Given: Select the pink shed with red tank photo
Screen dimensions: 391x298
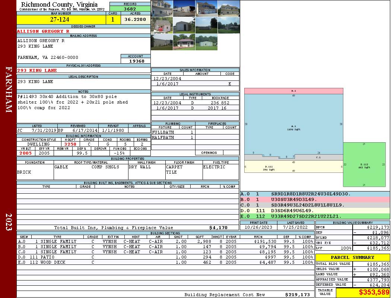Looking at the screenshot, I should [162, 25].
